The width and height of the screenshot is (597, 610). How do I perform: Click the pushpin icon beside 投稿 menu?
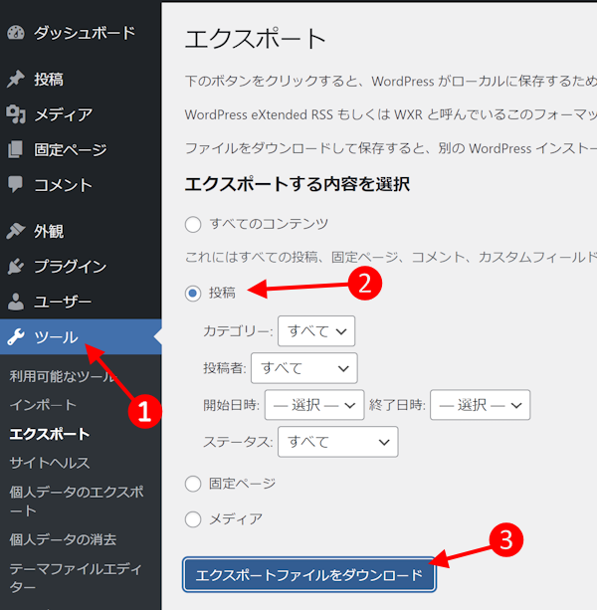tap(16, 80)
